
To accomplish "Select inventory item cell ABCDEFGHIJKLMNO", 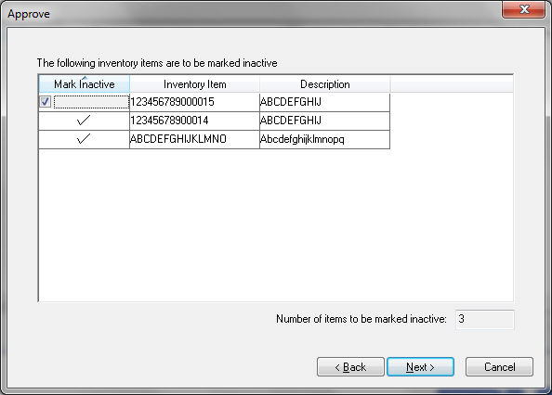I will click(194, 139).
